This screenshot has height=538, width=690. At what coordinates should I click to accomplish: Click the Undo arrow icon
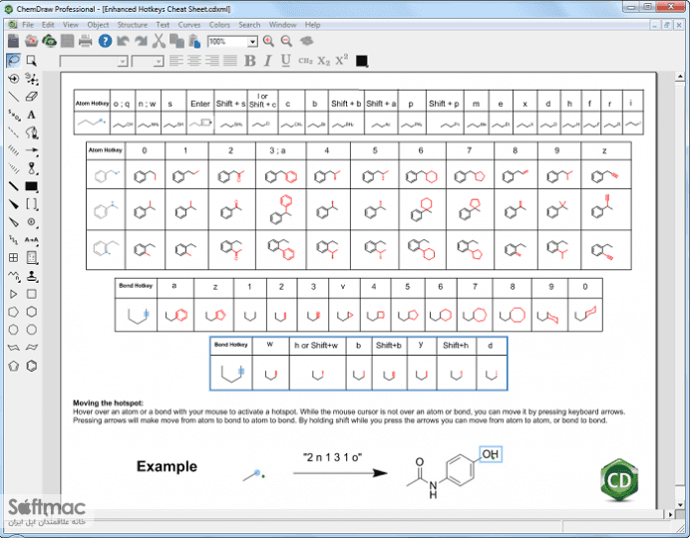tap(123, 41)
